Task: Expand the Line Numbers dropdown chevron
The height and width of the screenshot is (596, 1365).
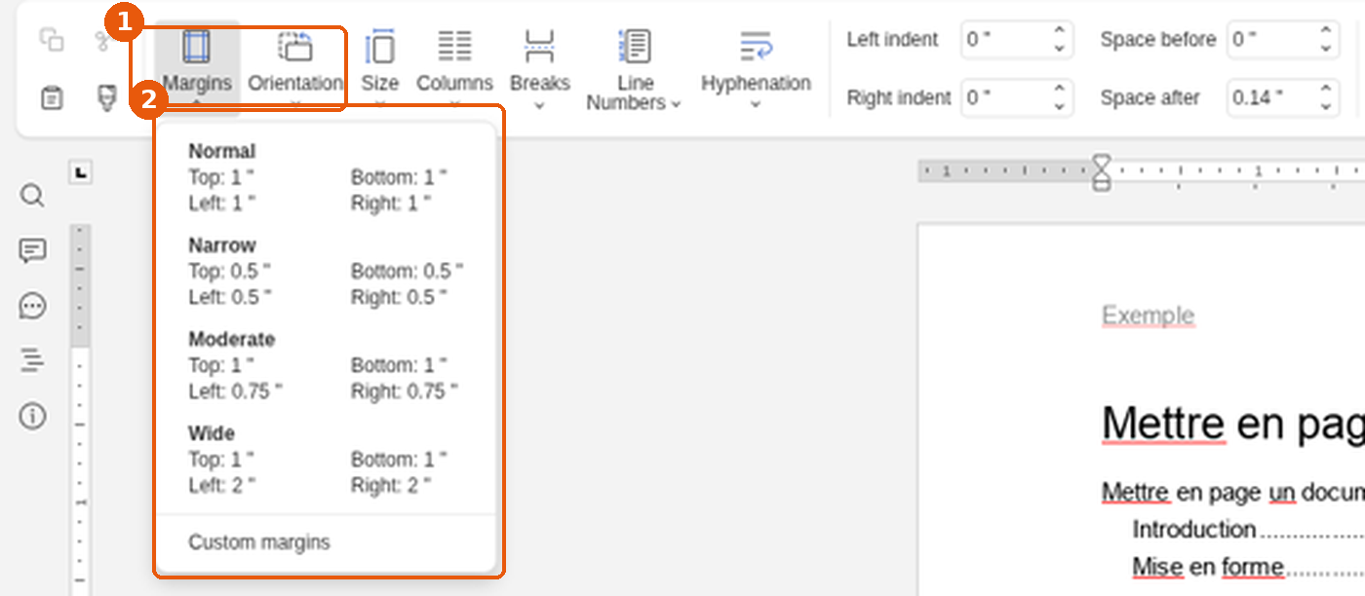Action: pyautogui.click(x=676, y=104)
